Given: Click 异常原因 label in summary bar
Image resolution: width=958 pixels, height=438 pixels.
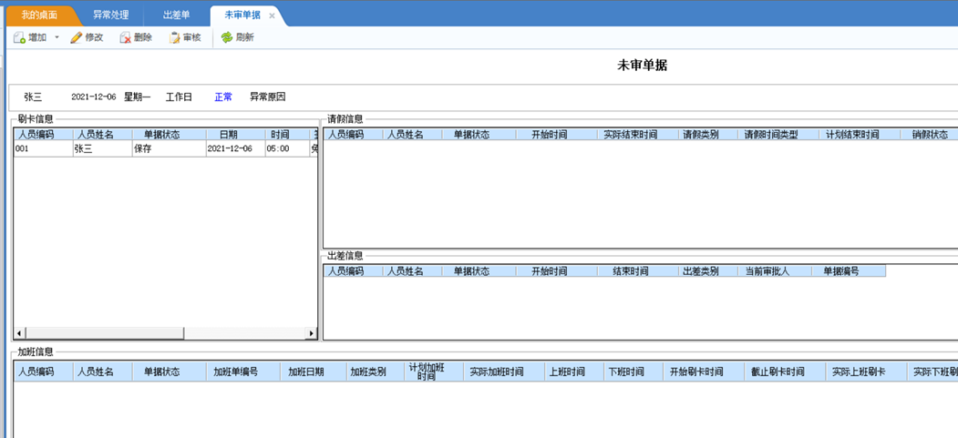Looking at the screenshot, I should [x=268, y=97].
